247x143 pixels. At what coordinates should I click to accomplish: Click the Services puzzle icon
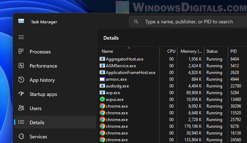click(21, 136)
